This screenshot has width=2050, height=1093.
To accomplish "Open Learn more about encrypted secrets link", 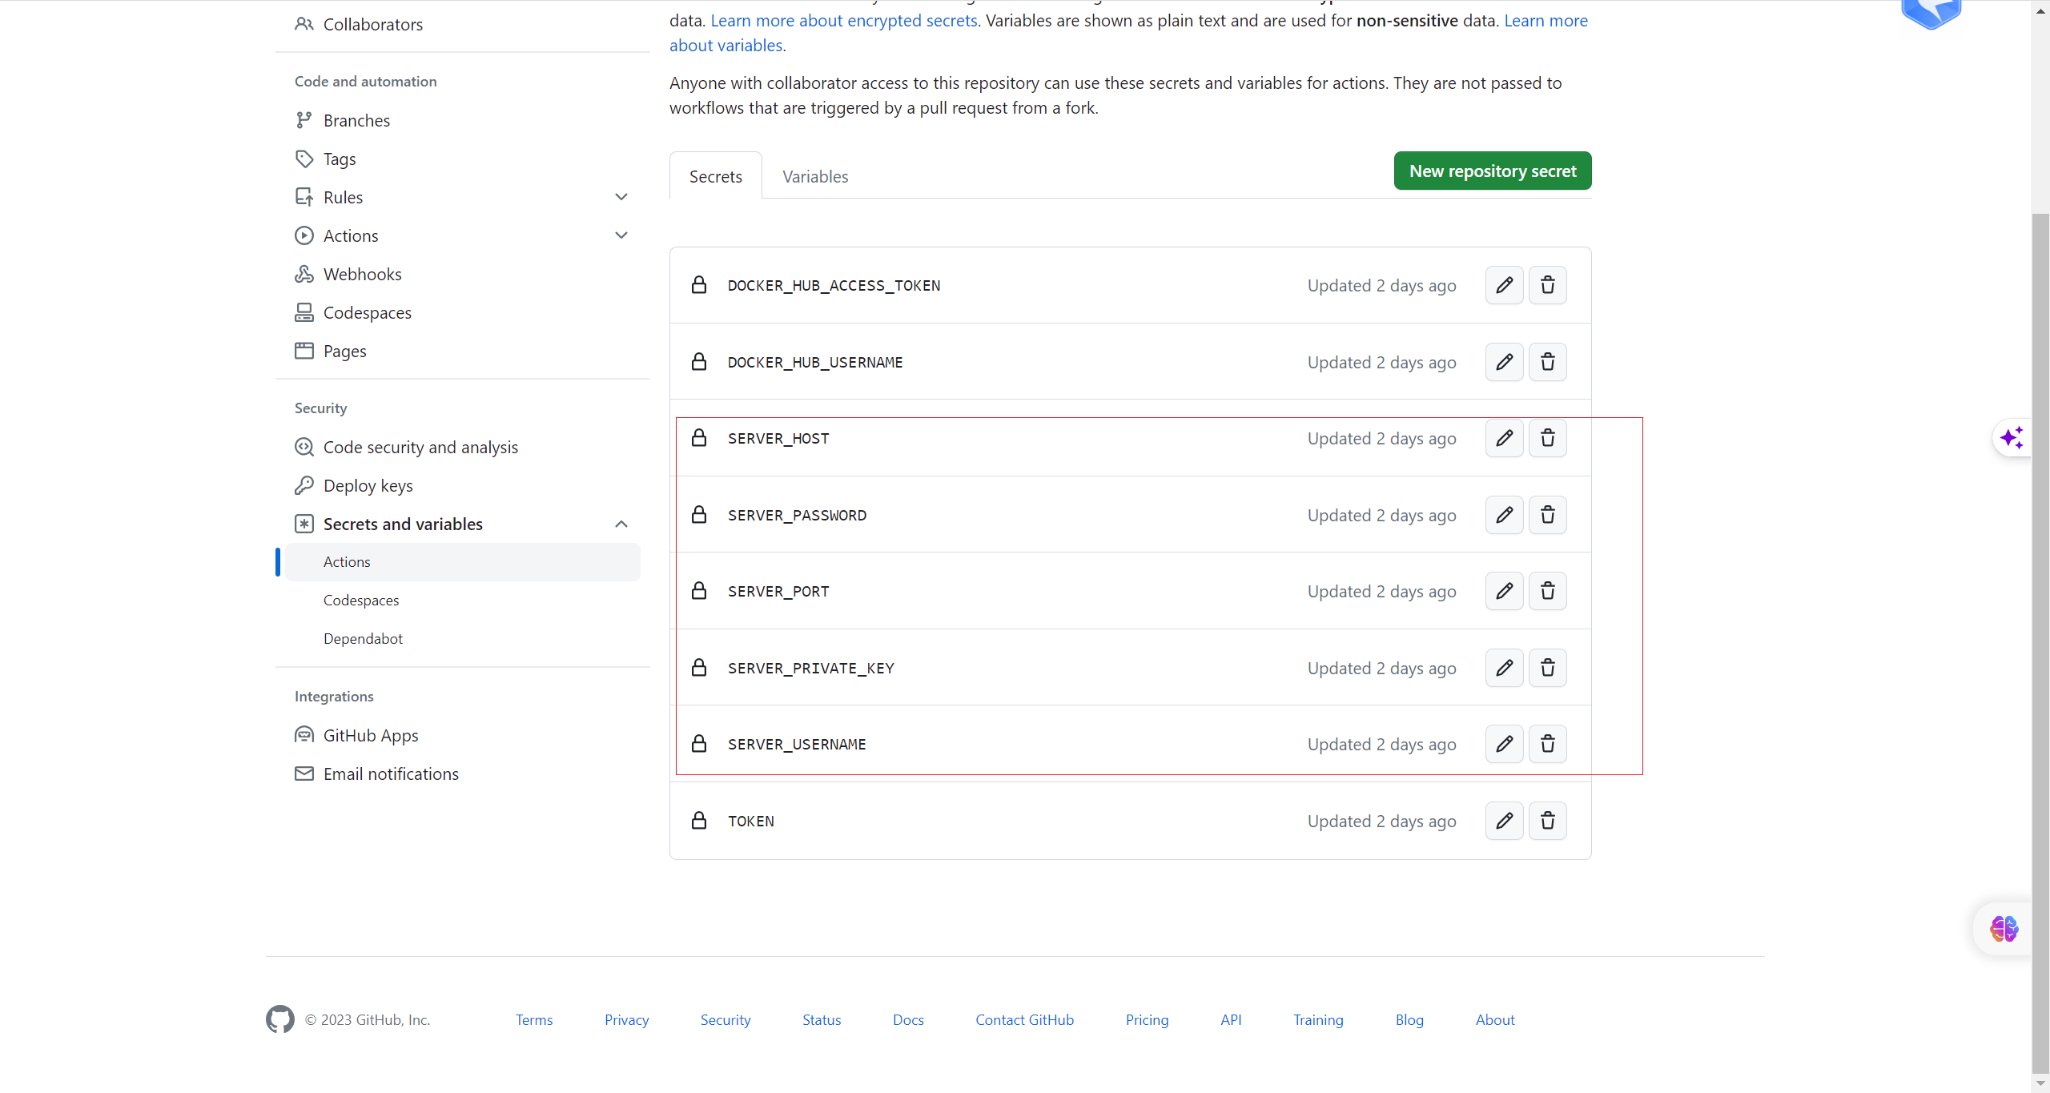I will (x=843, y=21).
